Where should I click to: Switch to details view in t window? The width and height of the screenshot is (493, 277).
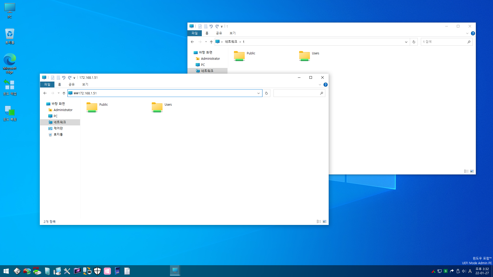[466, 171]
